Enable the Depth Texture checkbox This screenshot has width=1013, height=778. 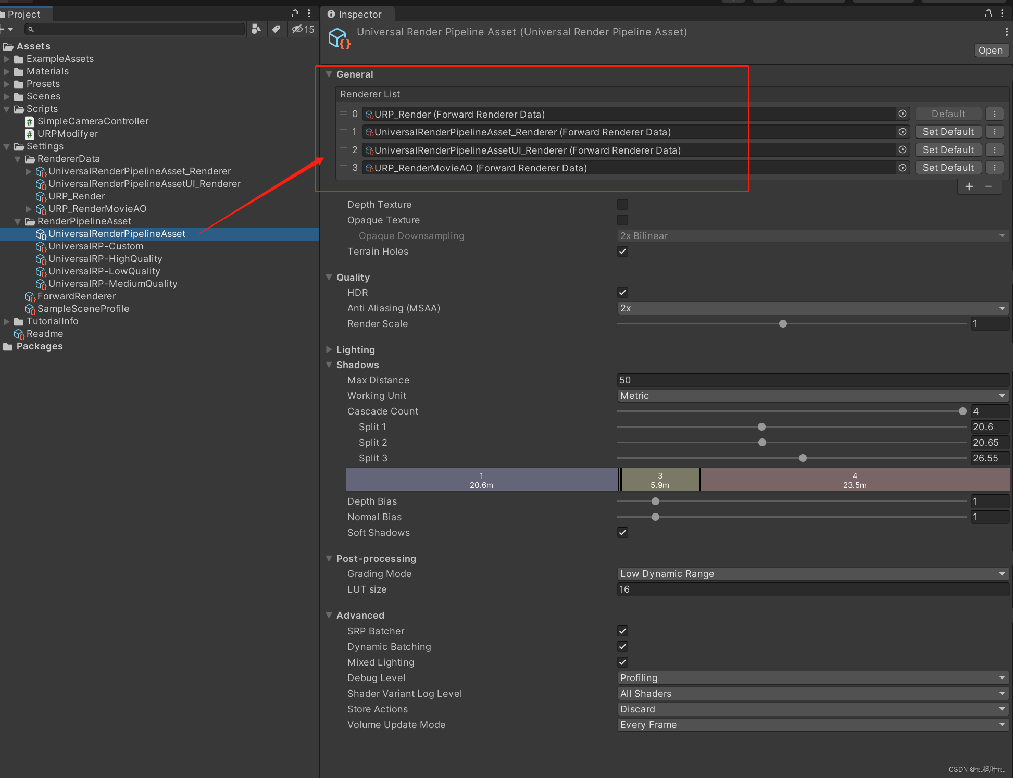point(622,205)
